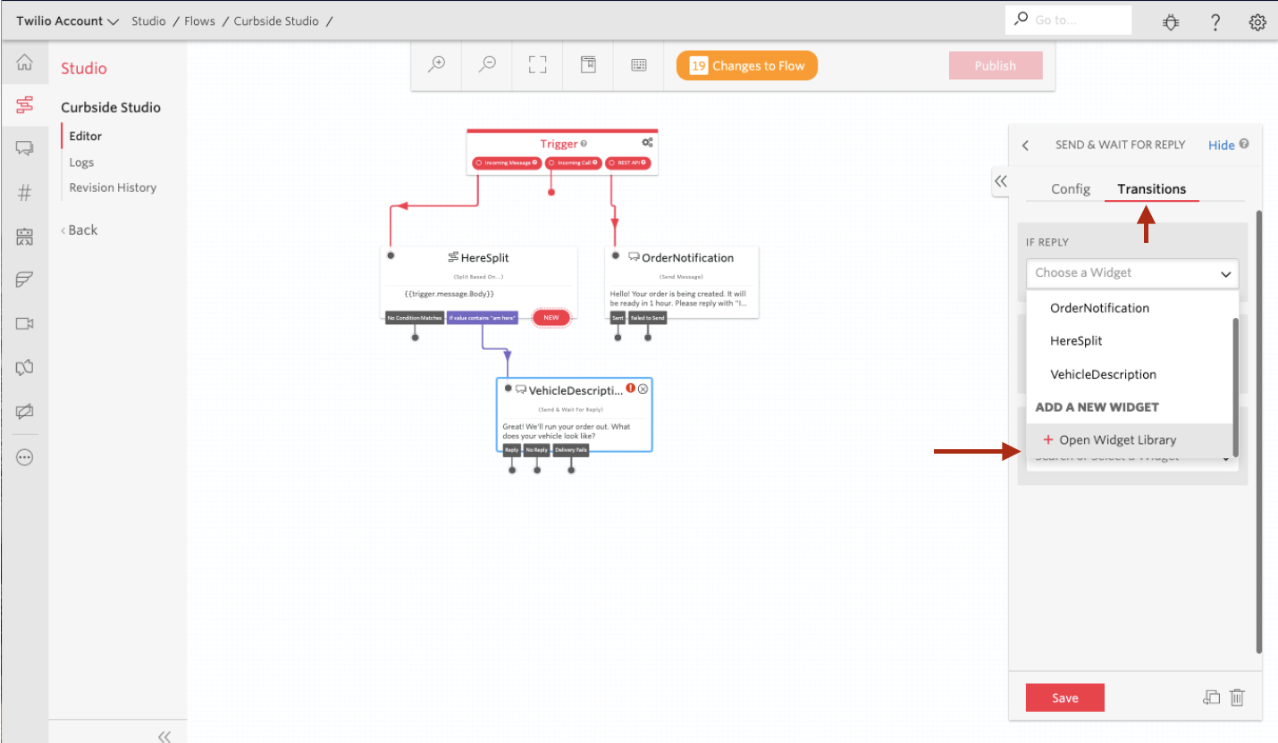The image size is (1278, 743).
Task: Open Studio breadcrumb link
Action: coord(148,21)
